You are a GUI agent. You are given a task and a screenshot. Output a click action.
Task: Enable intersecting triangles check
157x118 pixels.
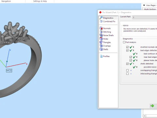(127, 74)
